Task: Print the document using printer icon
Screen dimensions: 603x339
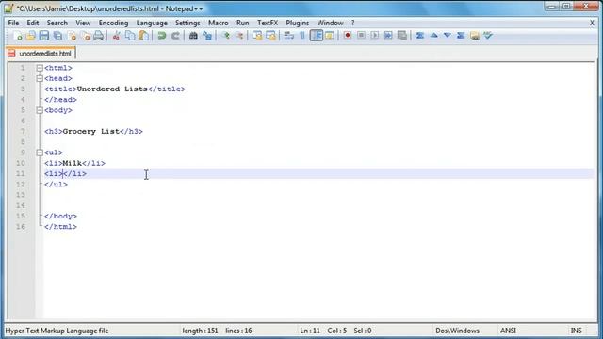Action: (x=99, y=36)
